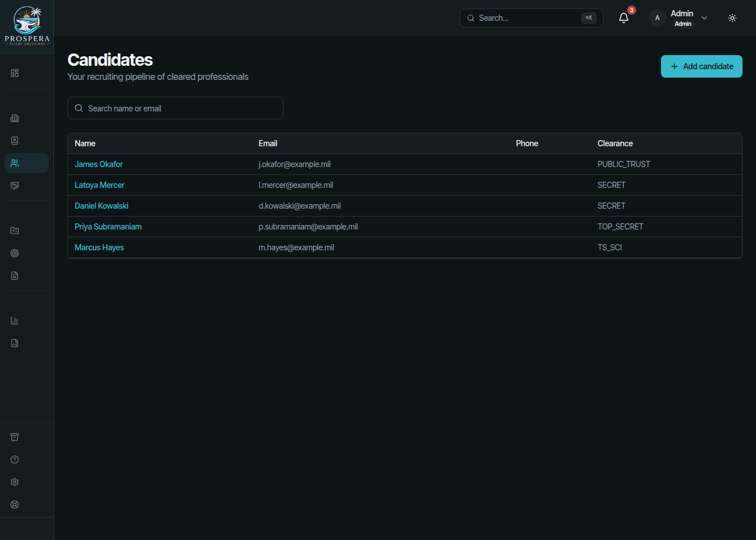Toggle the light/dark theme sun icon
Viewport: 756px width, 540px height.
(x=732, y=18)
